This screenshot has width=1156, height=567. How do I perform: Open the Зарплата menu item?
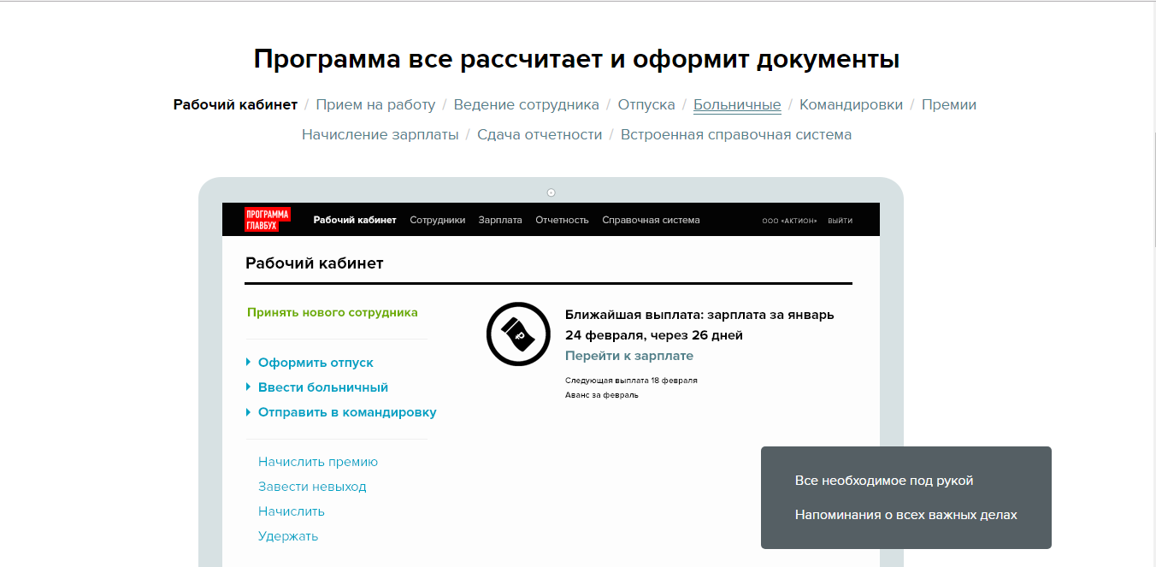[x=500, y=220]
